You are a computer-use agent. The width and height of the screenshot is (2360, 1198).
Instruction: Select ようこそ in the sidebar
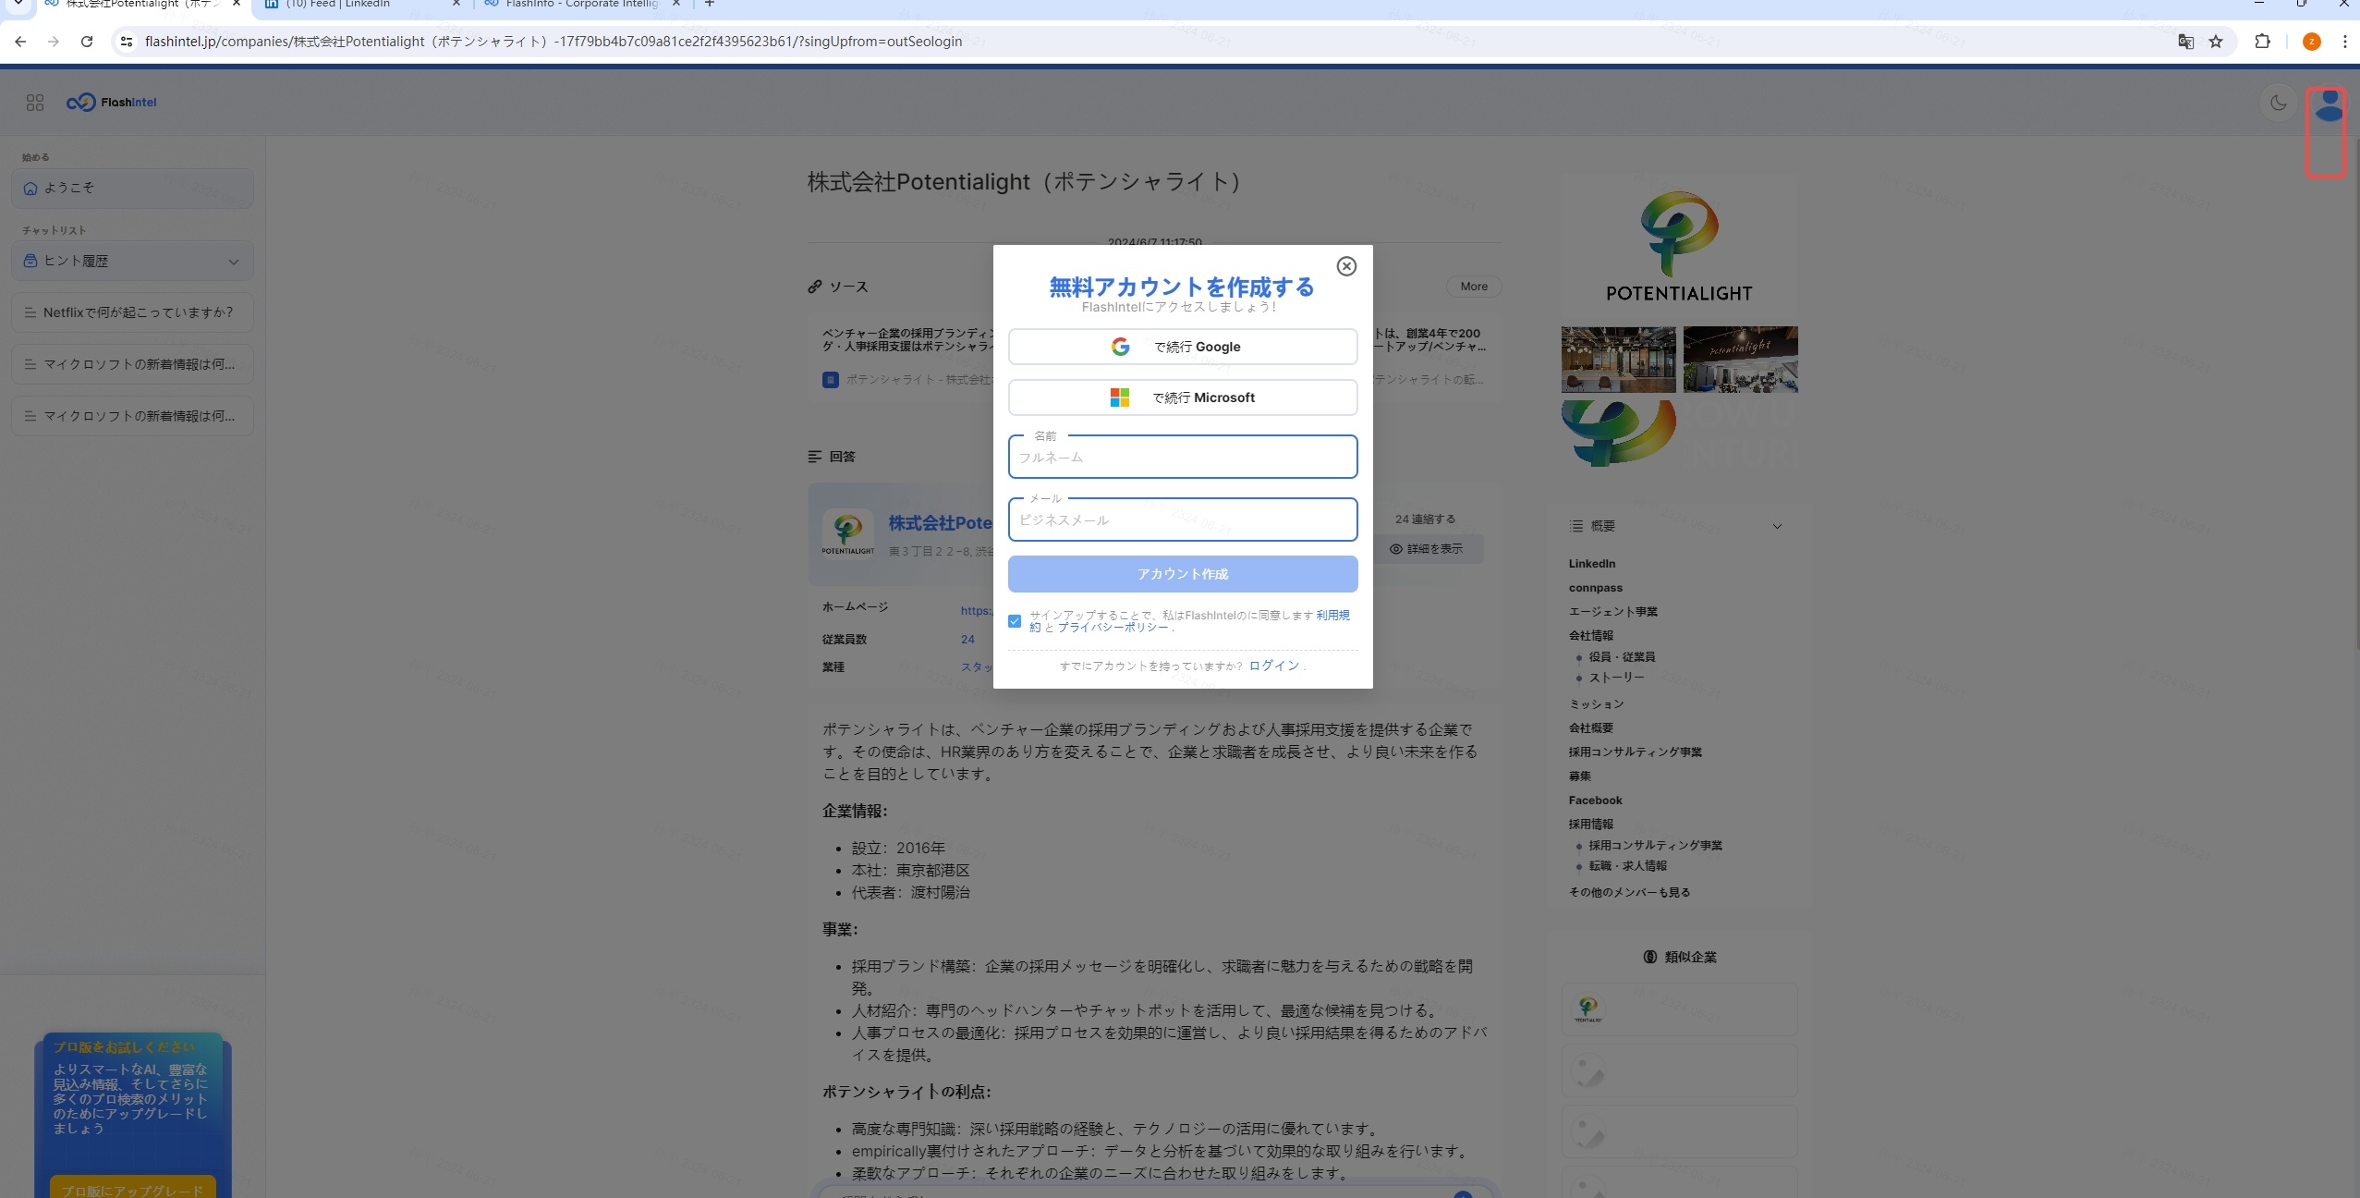[133, 188]
